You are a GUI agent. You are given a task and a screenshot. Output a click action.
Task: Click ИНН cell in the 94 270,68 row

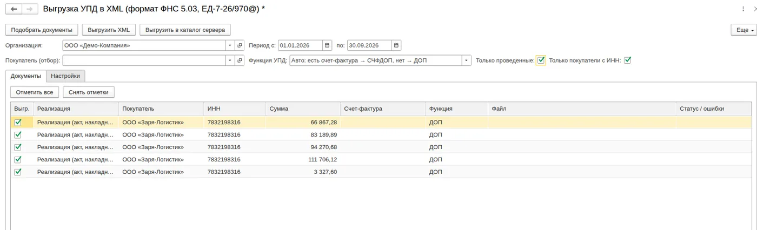[235, 147]
